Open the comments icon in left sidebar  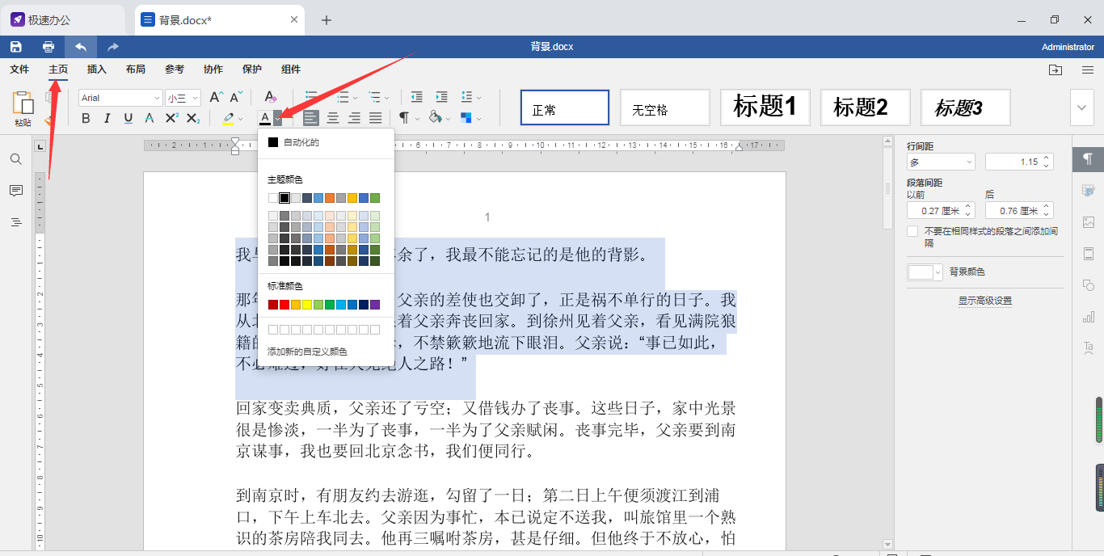[x=16, y=191]
